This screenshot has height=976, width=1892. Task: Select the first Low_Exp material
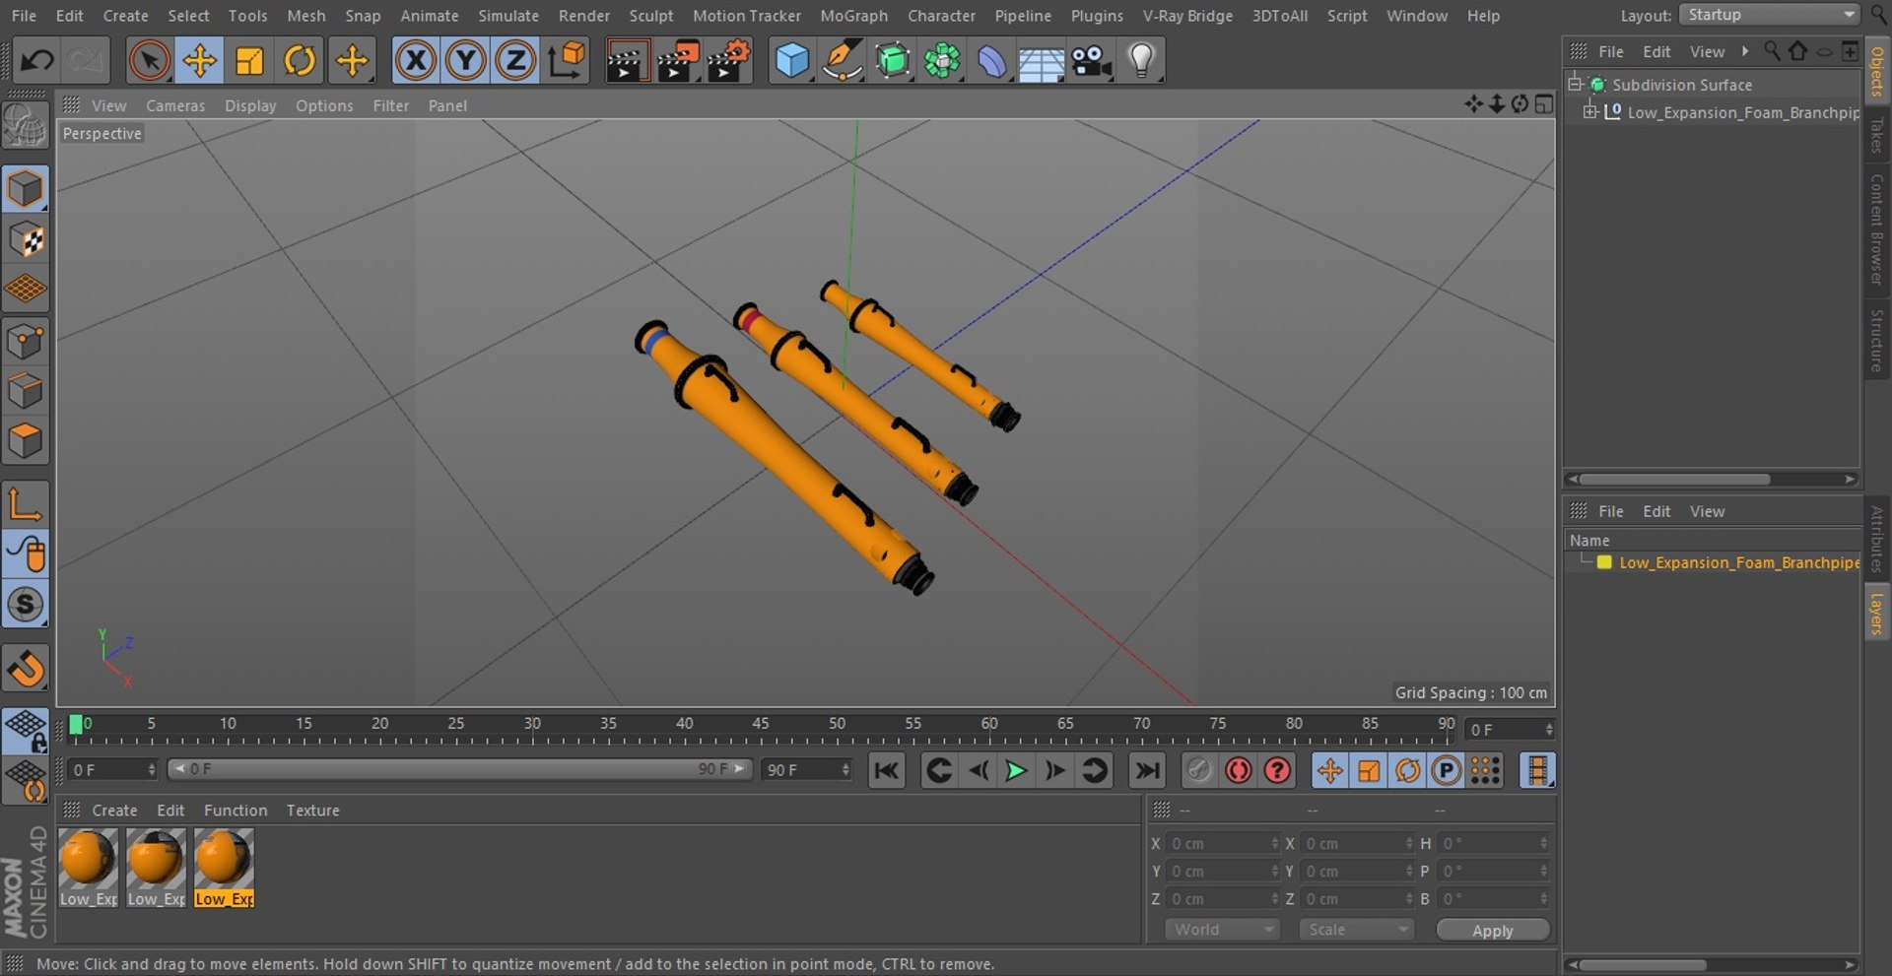tap(88, 867)
